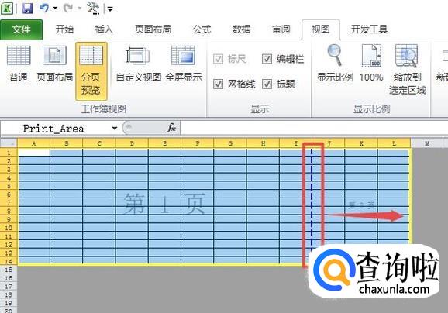Expand the Name Box dropdown arrow
Image resolution: width=448 pixels, height=313 pixels.
(115, 129)
